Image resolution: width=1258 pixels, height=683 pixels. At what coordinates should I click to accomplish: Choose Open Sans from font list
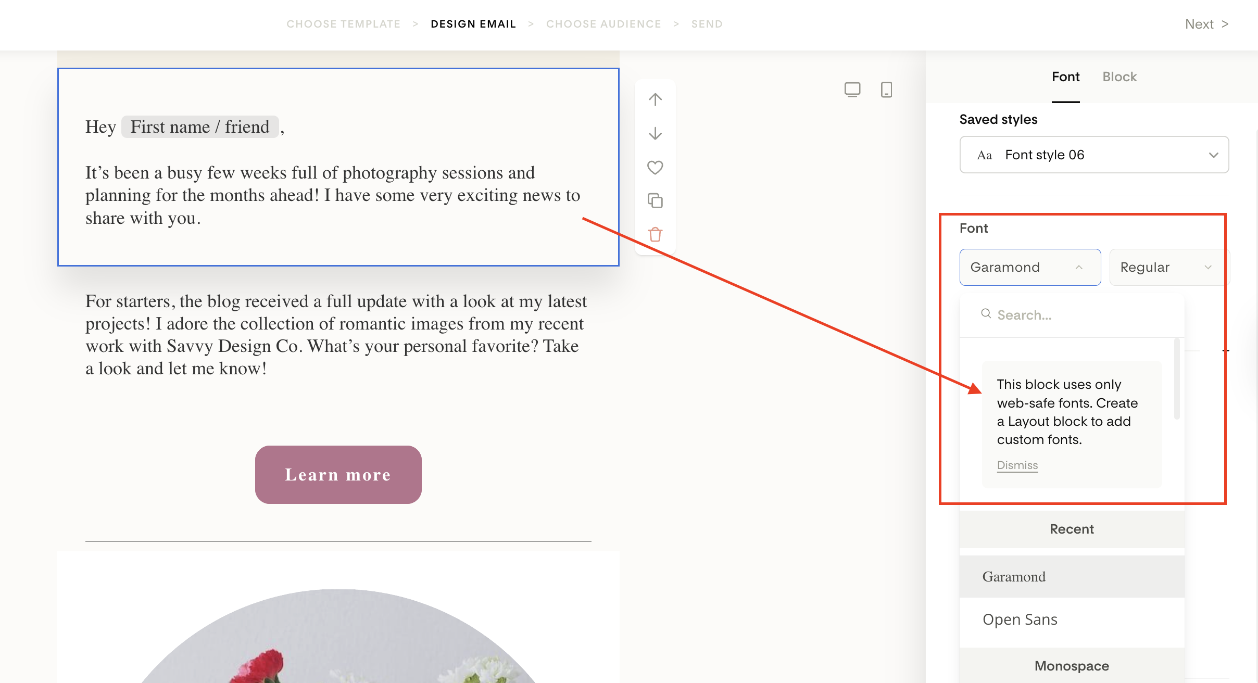tap(1020, 619)
